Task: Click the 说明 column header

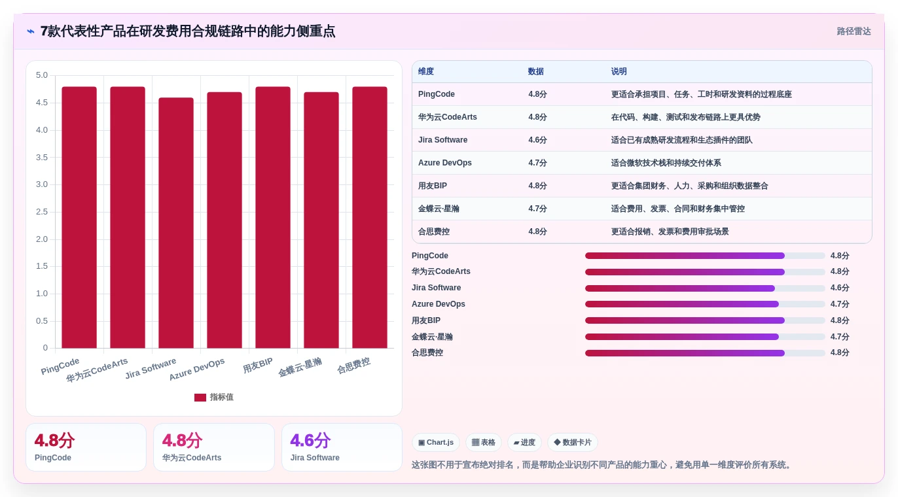Action: [619, 72]
